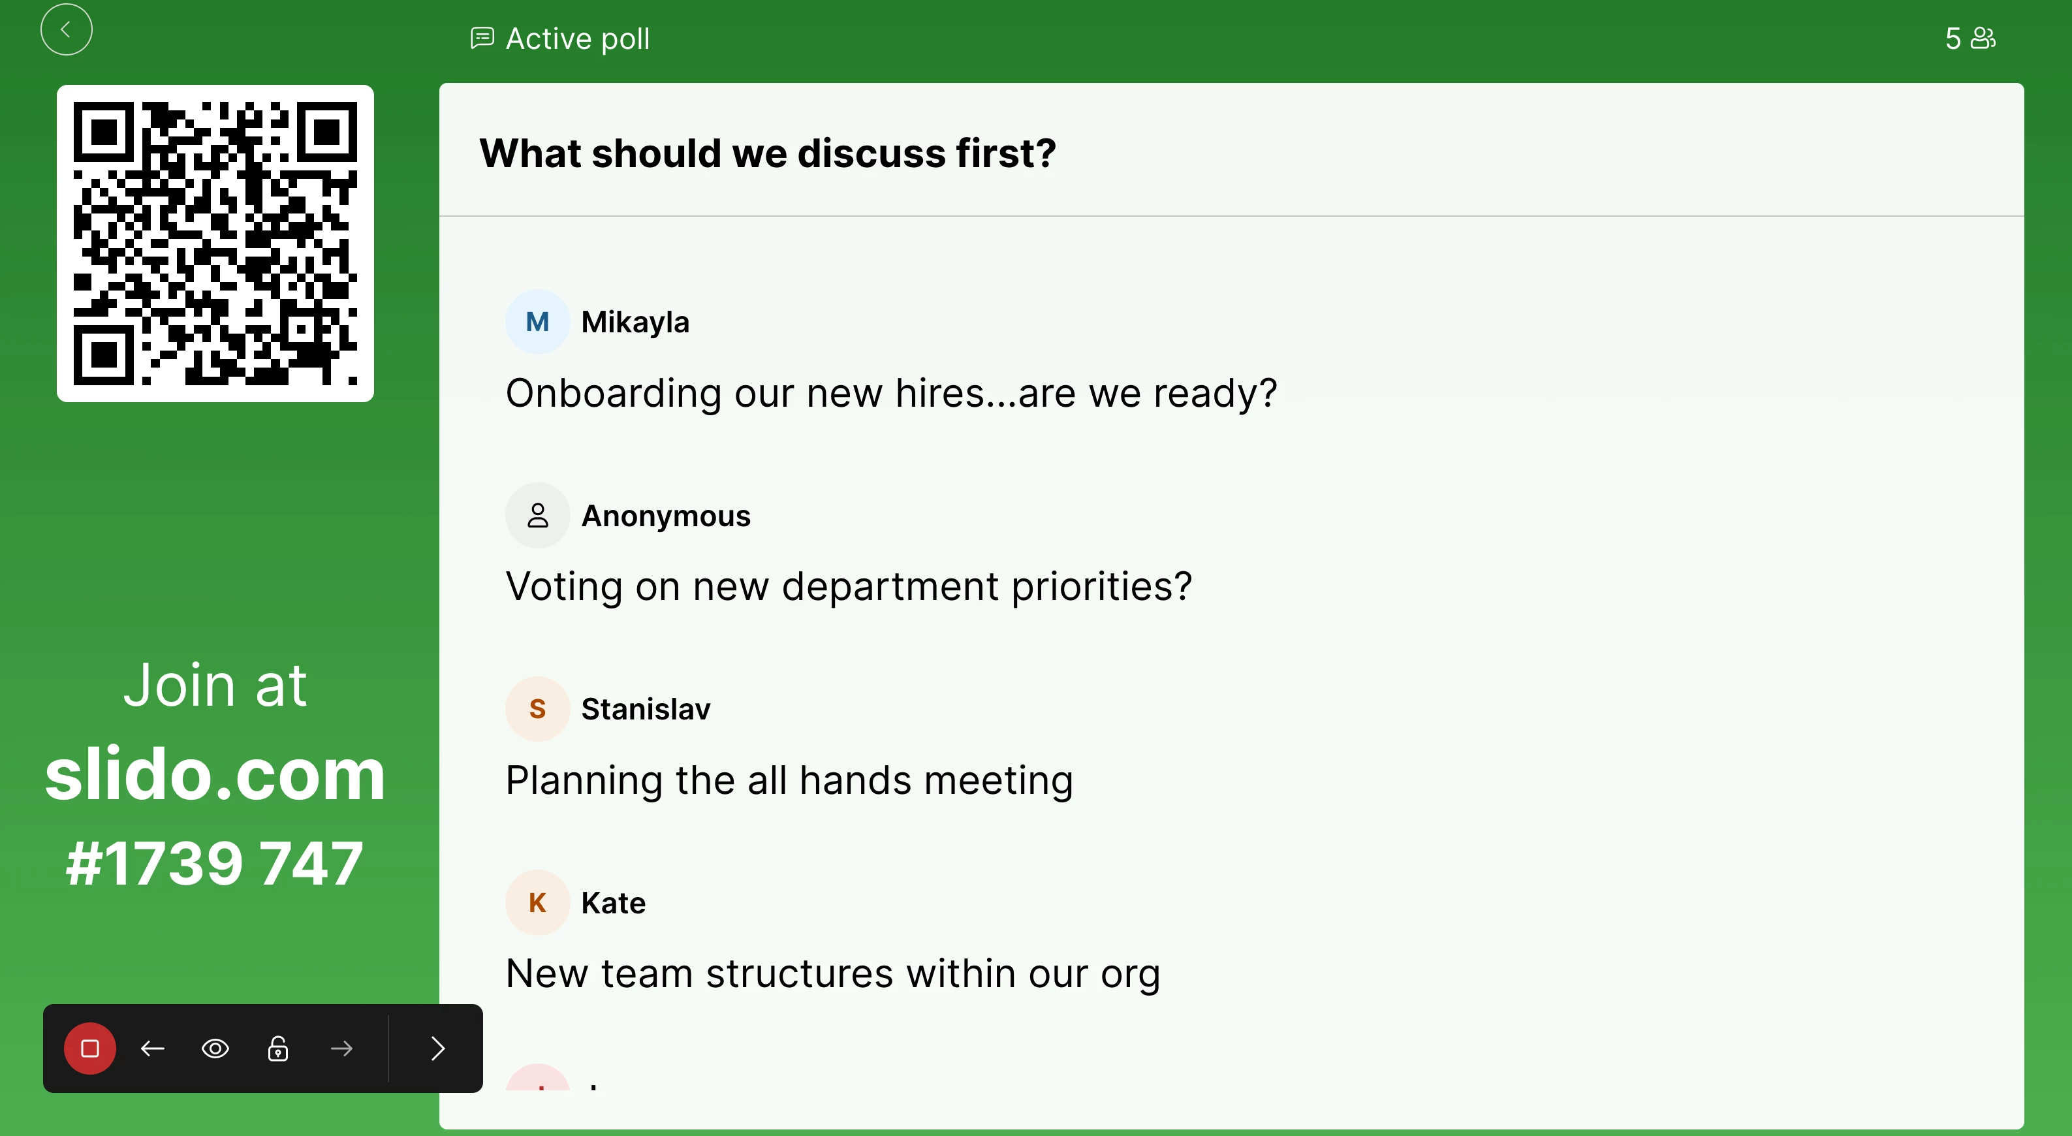2072x1136 pixels.
Task: Go to previous poll using left arrow
Action: [153, 1049]
